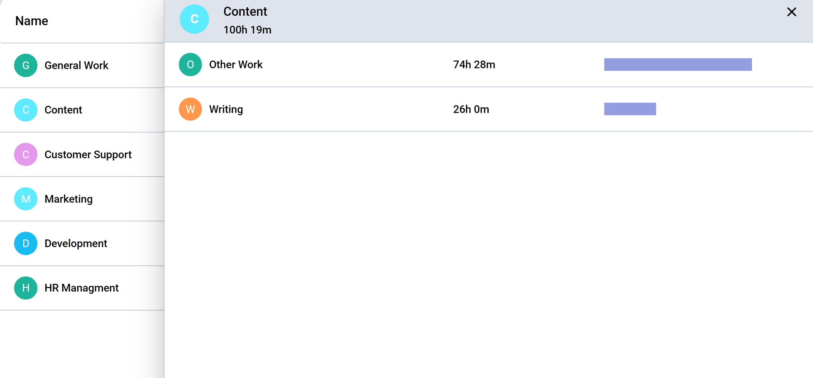Click the green G avatar for General Work
The image size is (813, 378).
tap(25, 65)
